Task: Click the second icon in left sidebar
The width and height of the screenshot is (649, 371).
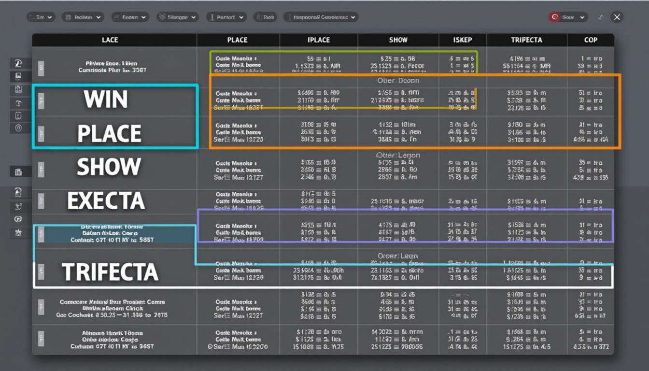Action: point(18,76)
